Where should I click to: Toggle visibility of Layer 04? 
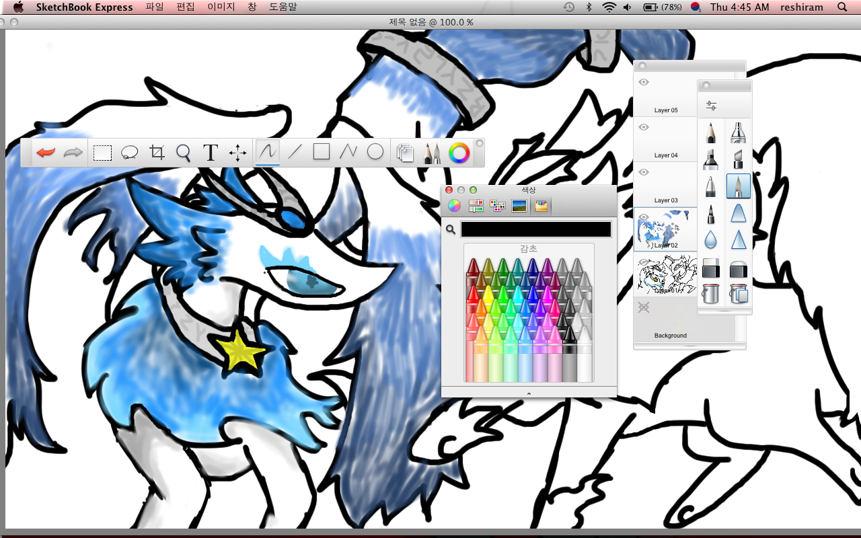[644, 127]
